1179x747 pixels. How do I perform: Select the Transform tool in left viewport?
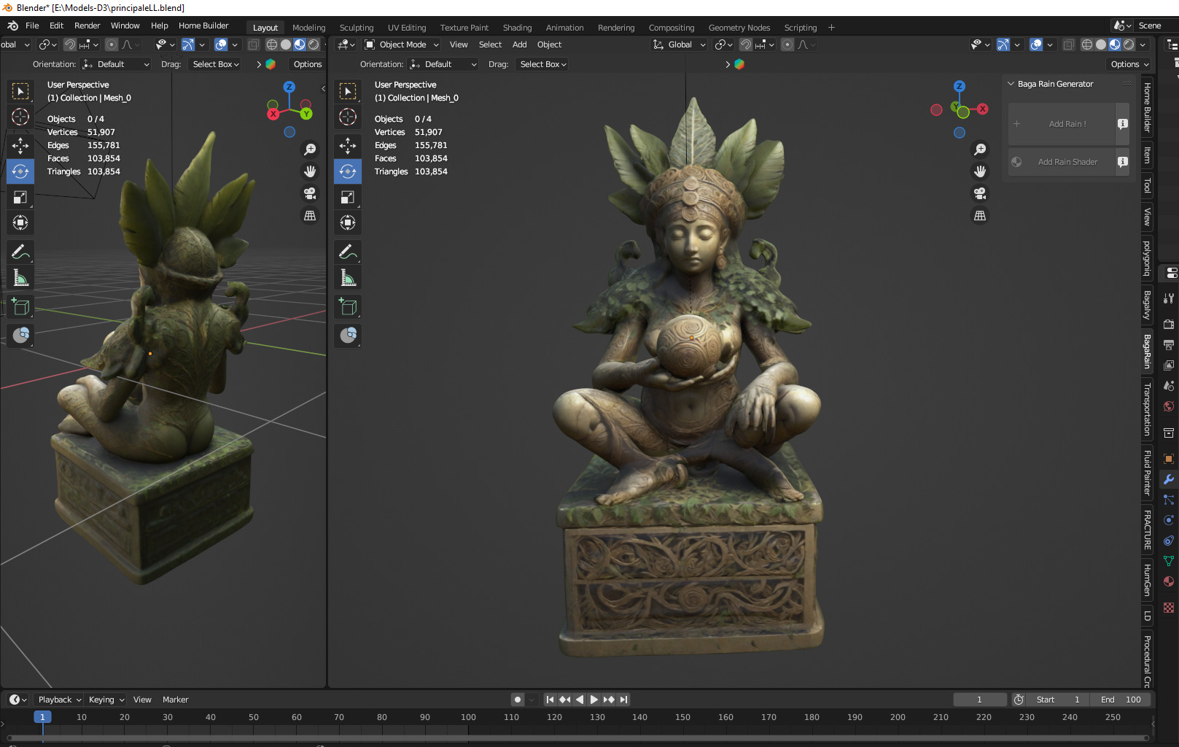pyautogui.click(x=20, y=222)
